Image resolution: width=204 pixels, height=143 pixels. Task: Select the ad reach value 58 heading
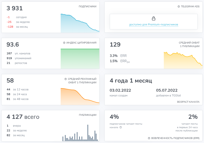coord(10,81)
